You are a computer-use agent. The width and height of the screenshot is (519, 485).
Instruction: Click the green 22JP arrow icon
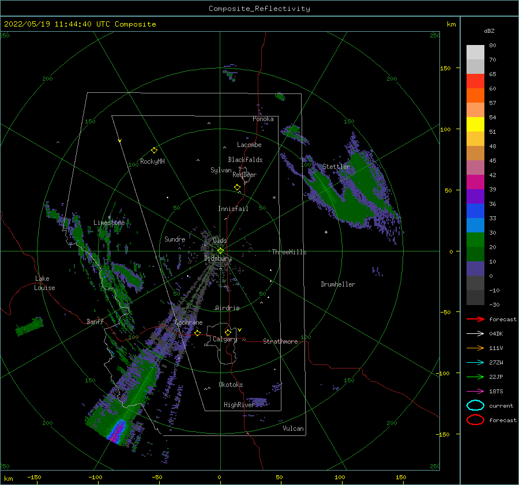[475, 377]
